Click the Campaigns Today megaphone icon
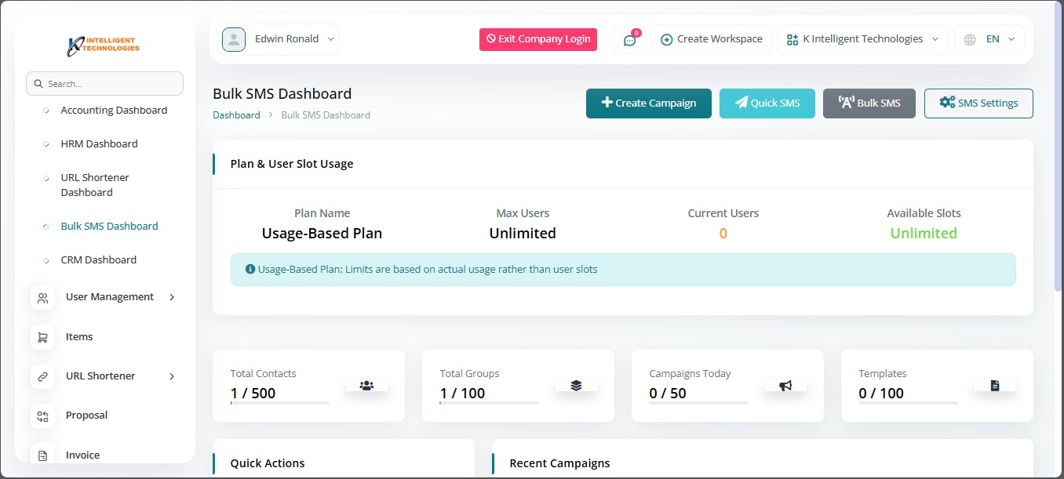Screen dimensions: 1064x479 [785, 385]
